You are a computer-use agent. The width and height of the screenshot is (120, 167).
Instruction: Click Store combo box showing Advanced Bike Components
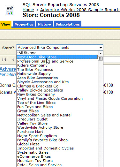(x=60, y=48)
